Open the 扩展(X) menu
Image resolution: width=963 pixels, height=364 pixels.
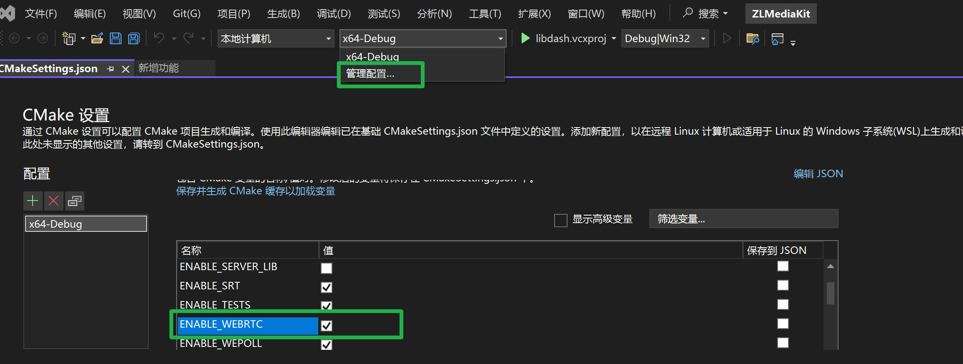pyautogui.click(x=534, y=14)
